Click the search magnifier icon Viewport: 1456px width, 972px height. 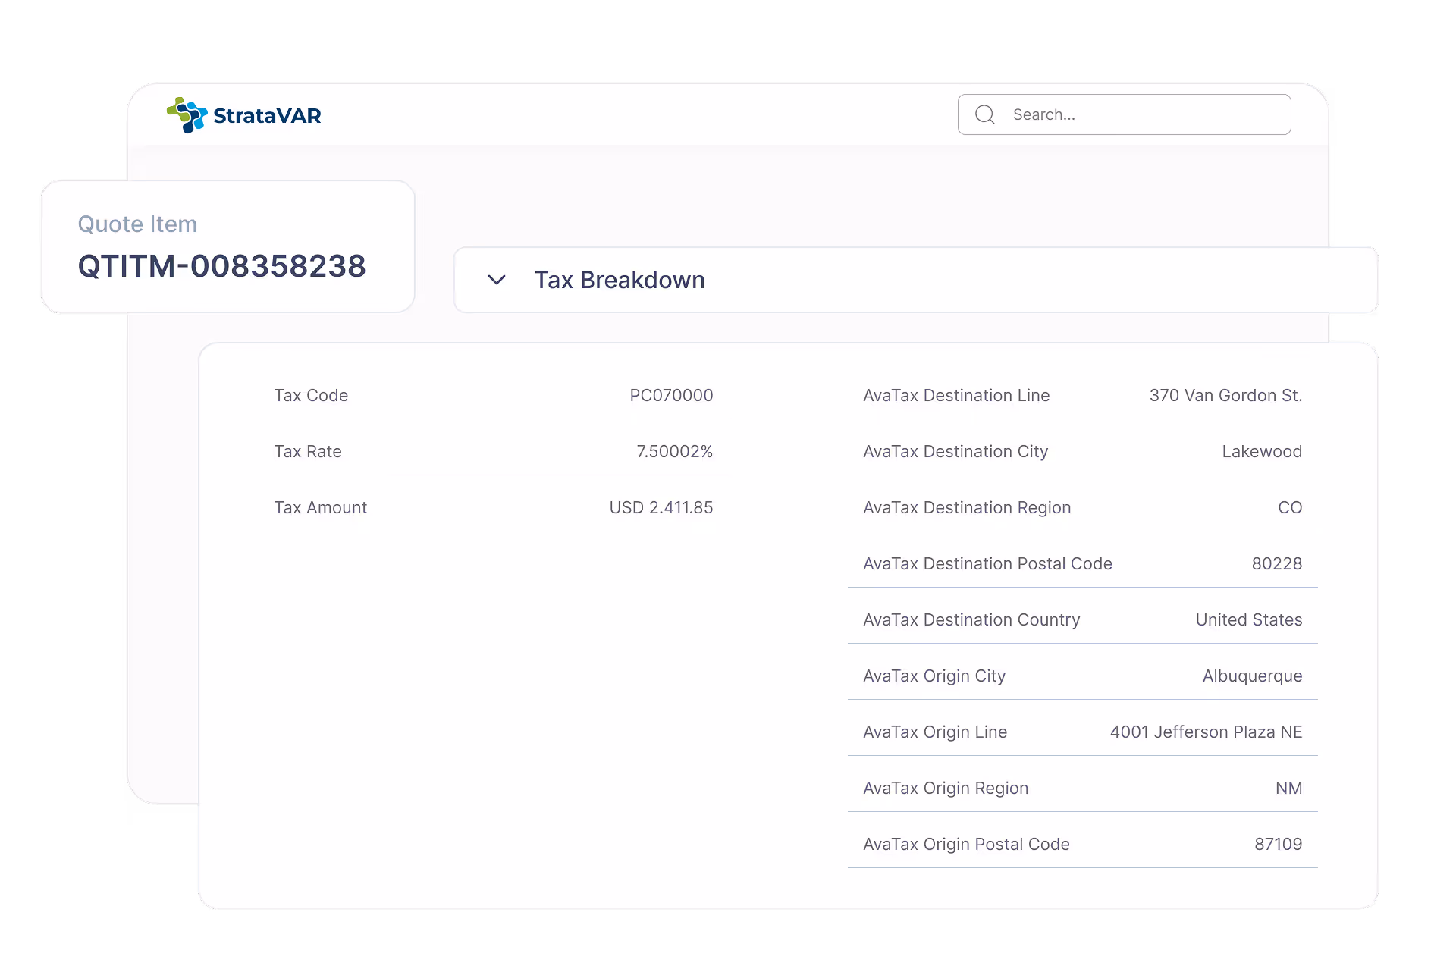[x=985, y=114]
